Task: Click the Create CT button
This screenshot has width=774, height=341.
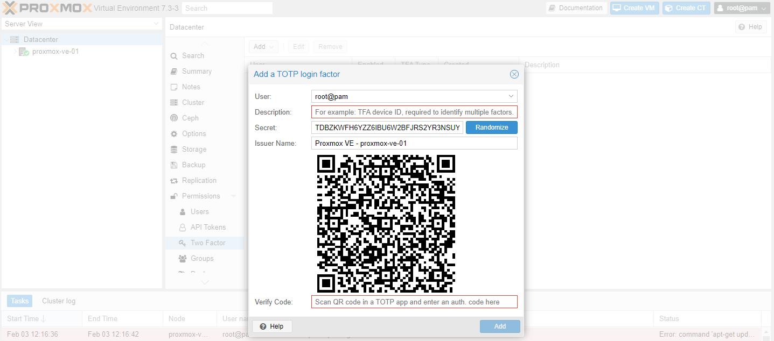Action: click(686, 8)
